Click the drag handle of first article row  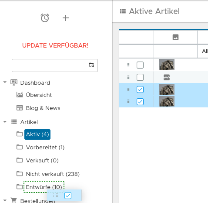pos(128,65)
